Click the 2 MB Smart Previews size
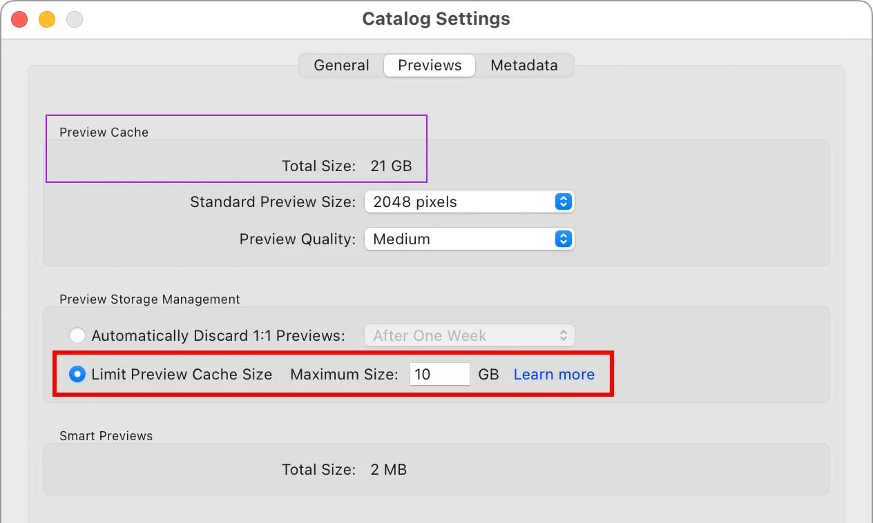 click(388, 470)
